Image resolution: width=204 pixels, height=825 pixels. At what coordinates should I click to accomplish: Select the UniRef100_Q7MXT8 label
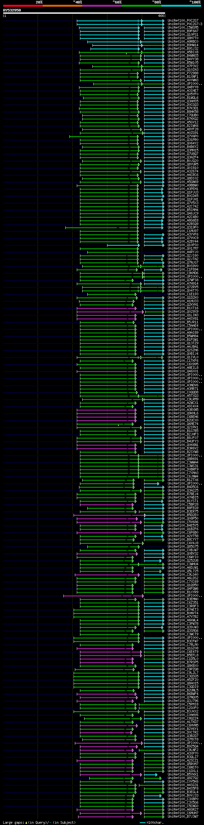tap(183, 740)
